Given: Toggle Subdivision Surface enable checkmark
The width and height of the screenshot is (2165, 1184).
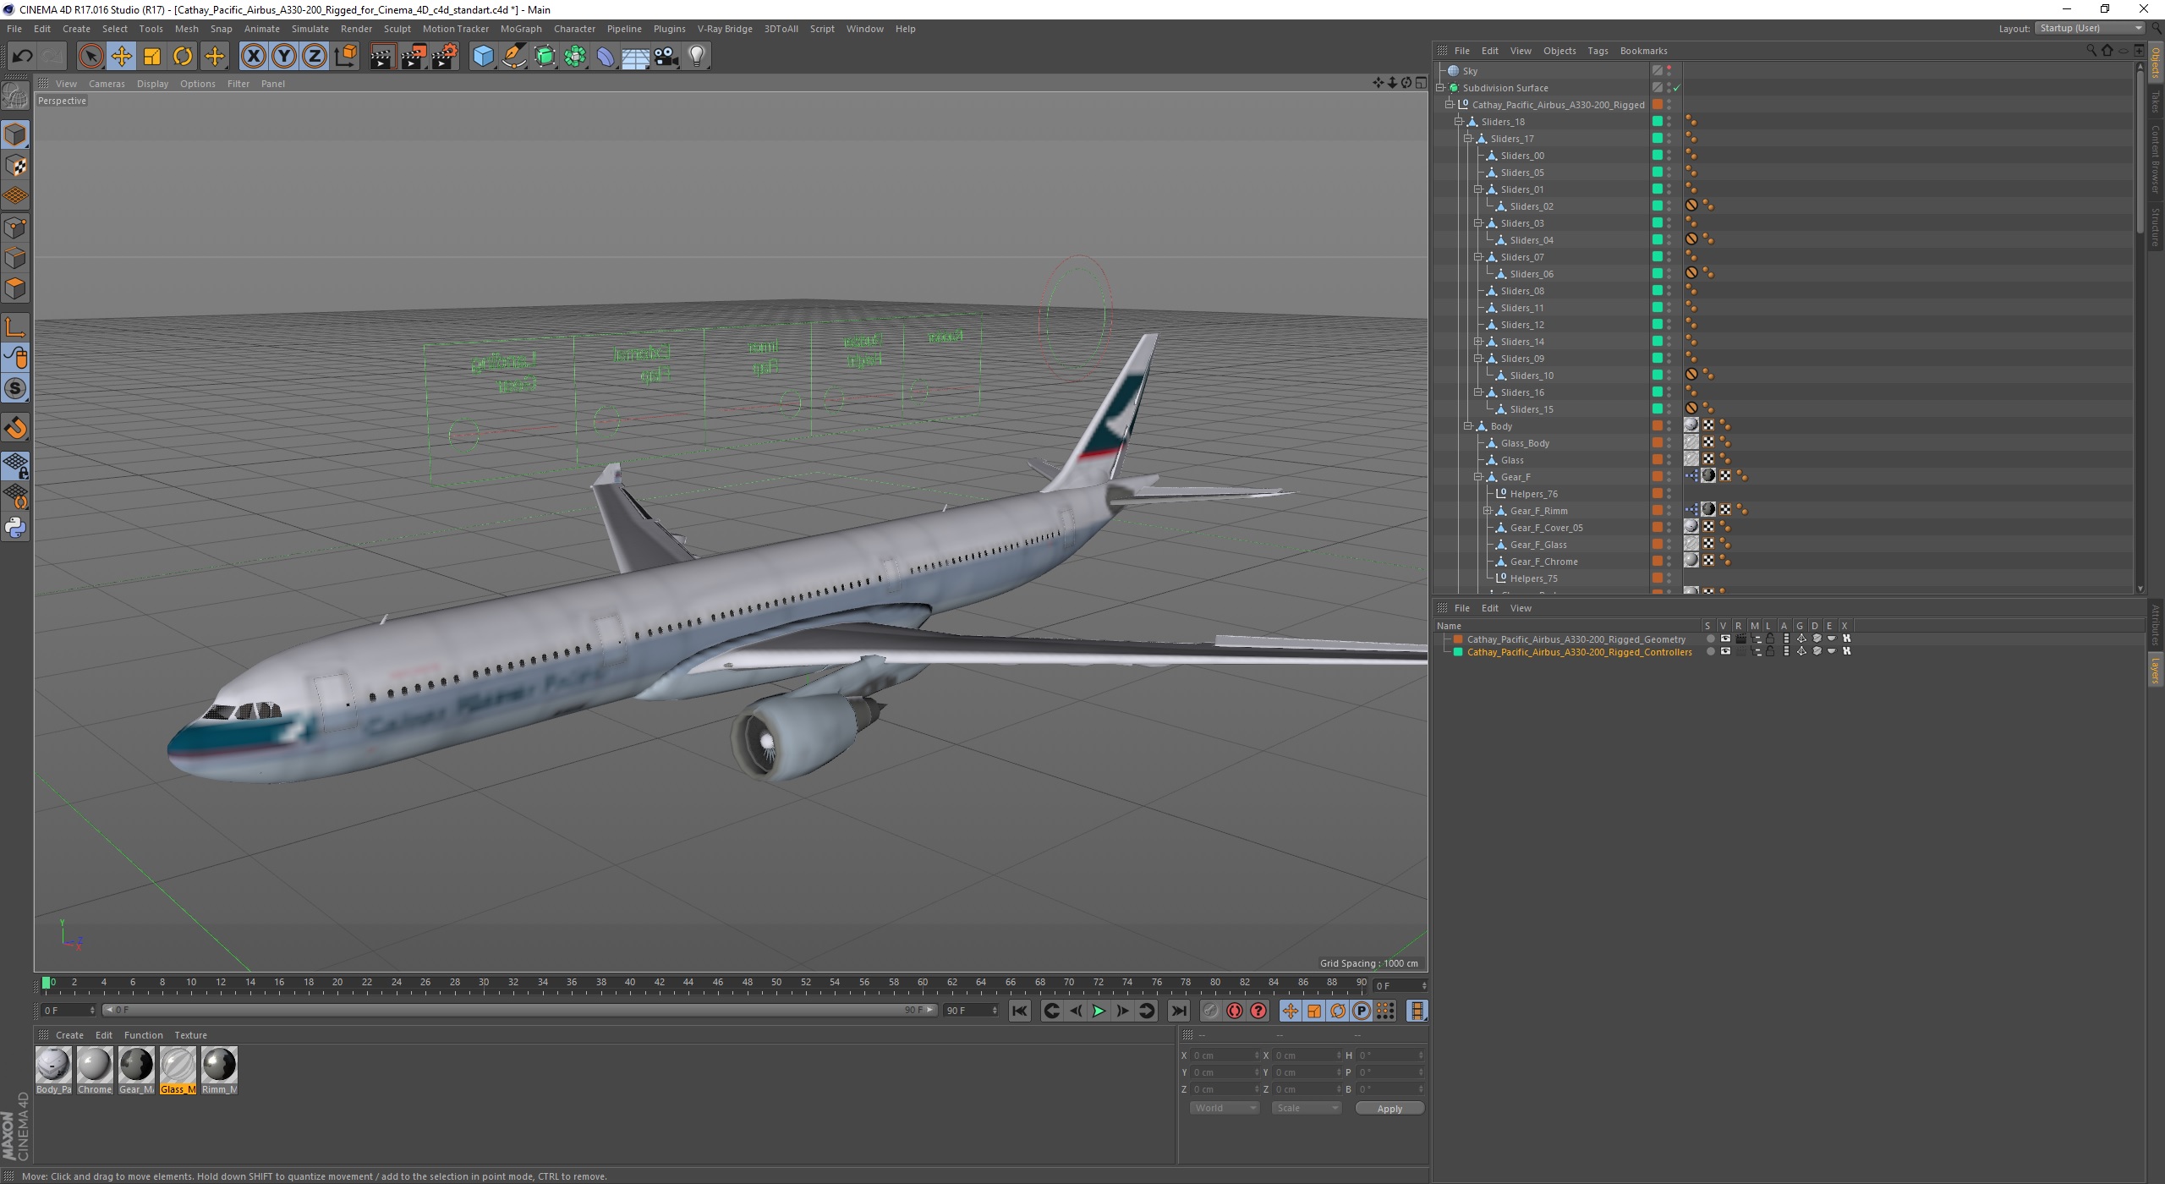Looking at the screenshot, I should point(1677,88).
